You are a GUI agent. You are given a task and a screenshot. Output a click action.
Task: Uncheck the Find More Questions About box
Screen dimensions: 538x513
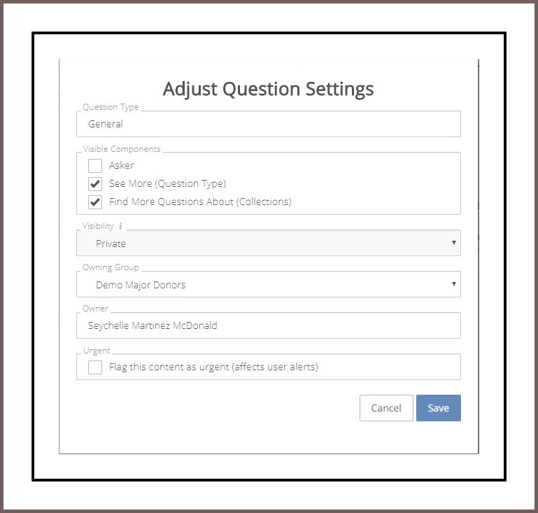point(95,202)
